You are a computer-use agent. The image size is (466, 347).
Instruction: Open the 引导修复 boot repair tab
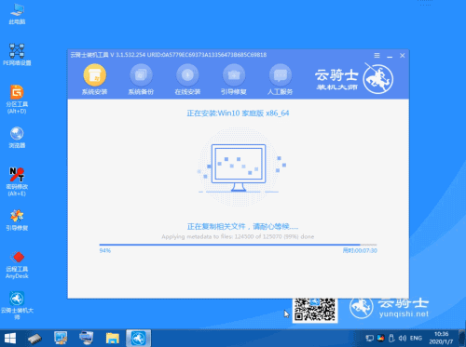[234, 79]
